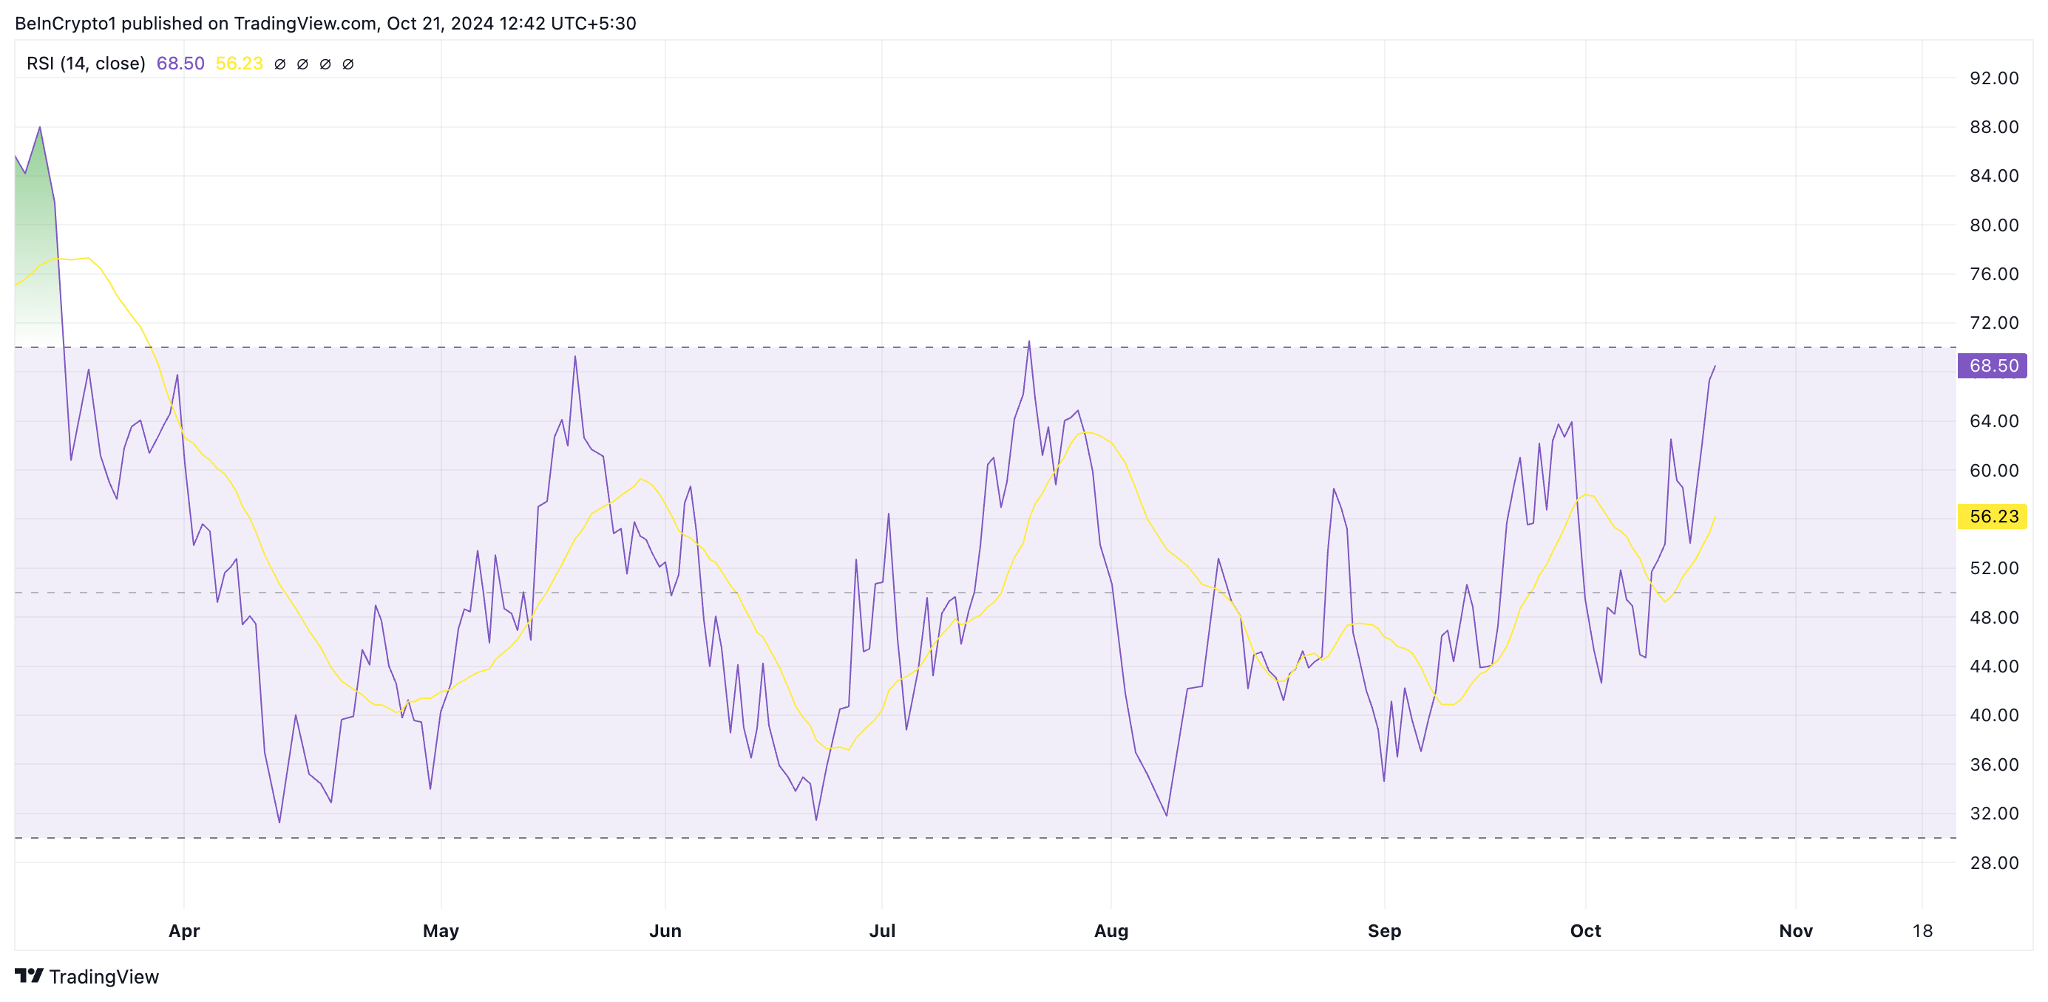
Task: Click the Jul label on time axis
Action: pyautogui.click(x=882, y=930)
